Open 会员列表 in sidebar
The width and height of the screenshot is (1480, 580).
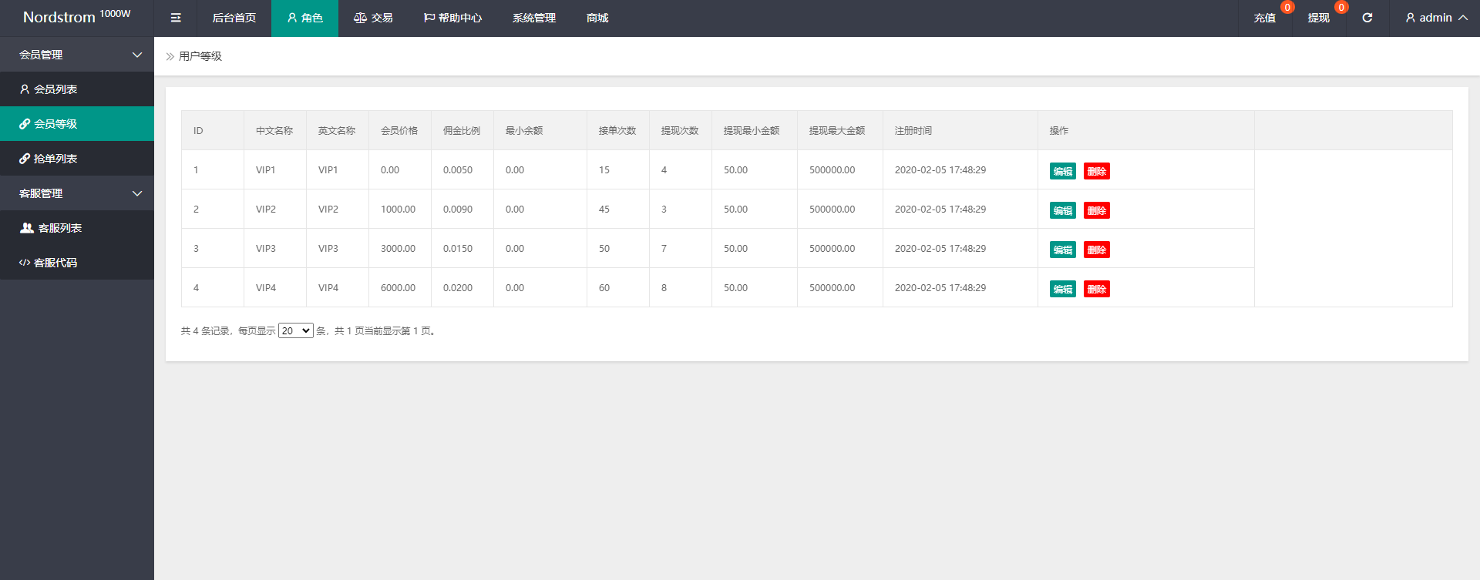(x=77, y=89)
